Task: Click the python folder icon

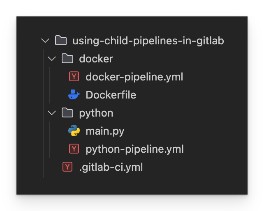Action: coord(67,112)
